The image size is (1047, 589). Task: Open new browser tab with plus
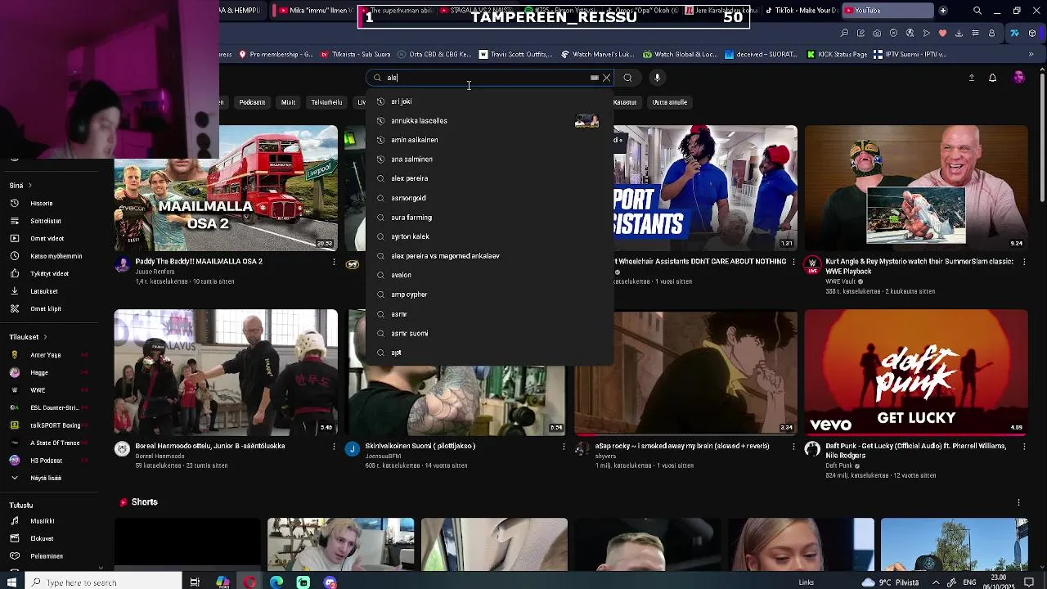943,11
